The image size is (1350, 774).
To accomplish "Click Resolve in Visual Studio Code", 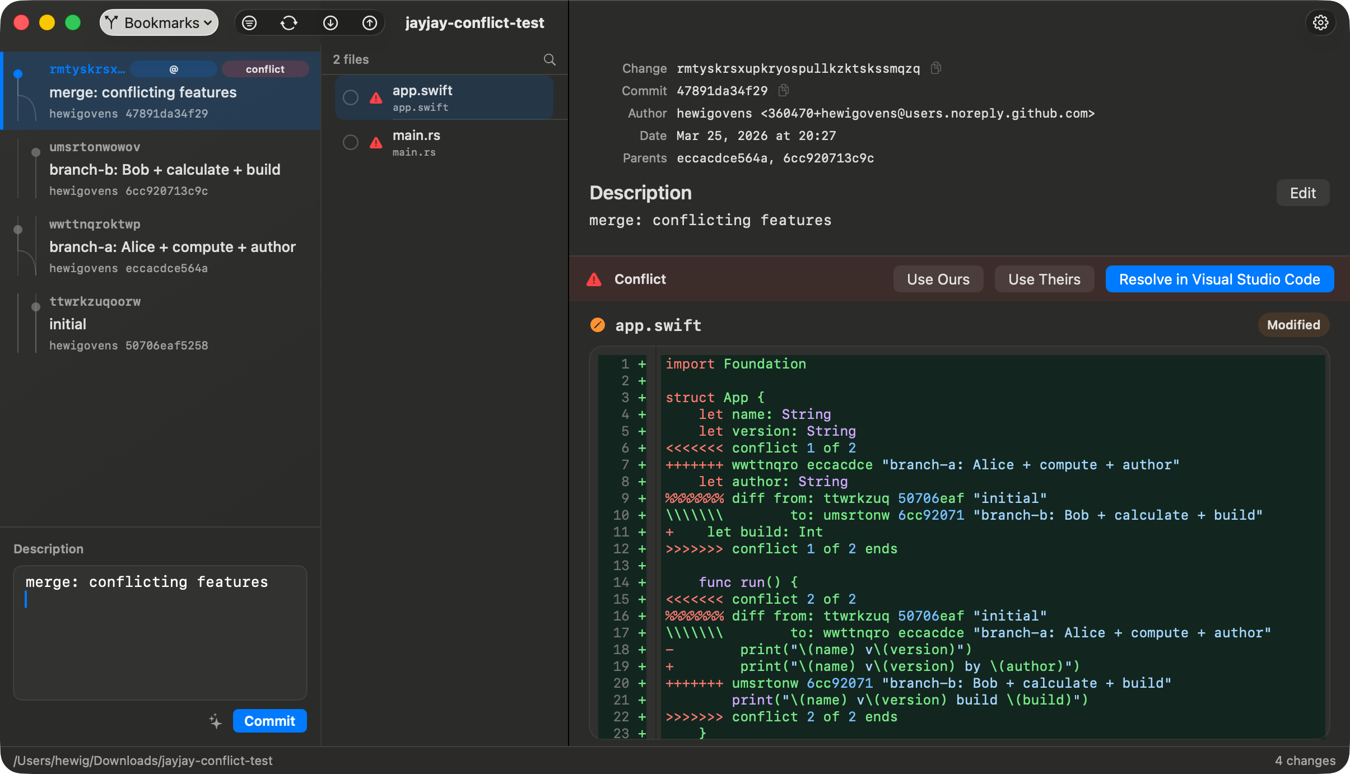I will point(1219,279).
